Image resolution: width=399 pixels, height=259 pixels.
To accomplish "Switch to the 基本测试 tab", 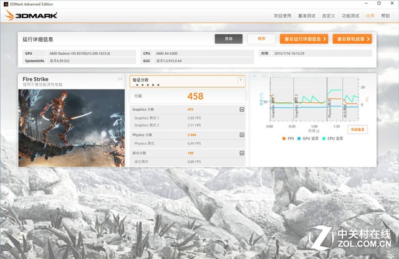I will point(306,16).
